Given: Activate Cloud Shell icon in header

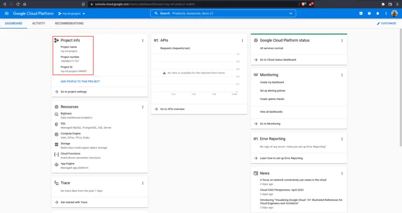Looking at the screenshot, I should [361, 13].
